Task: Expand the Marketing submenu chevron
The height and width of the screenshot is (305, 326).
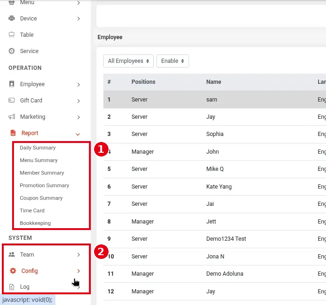Action: click(78, 117)
